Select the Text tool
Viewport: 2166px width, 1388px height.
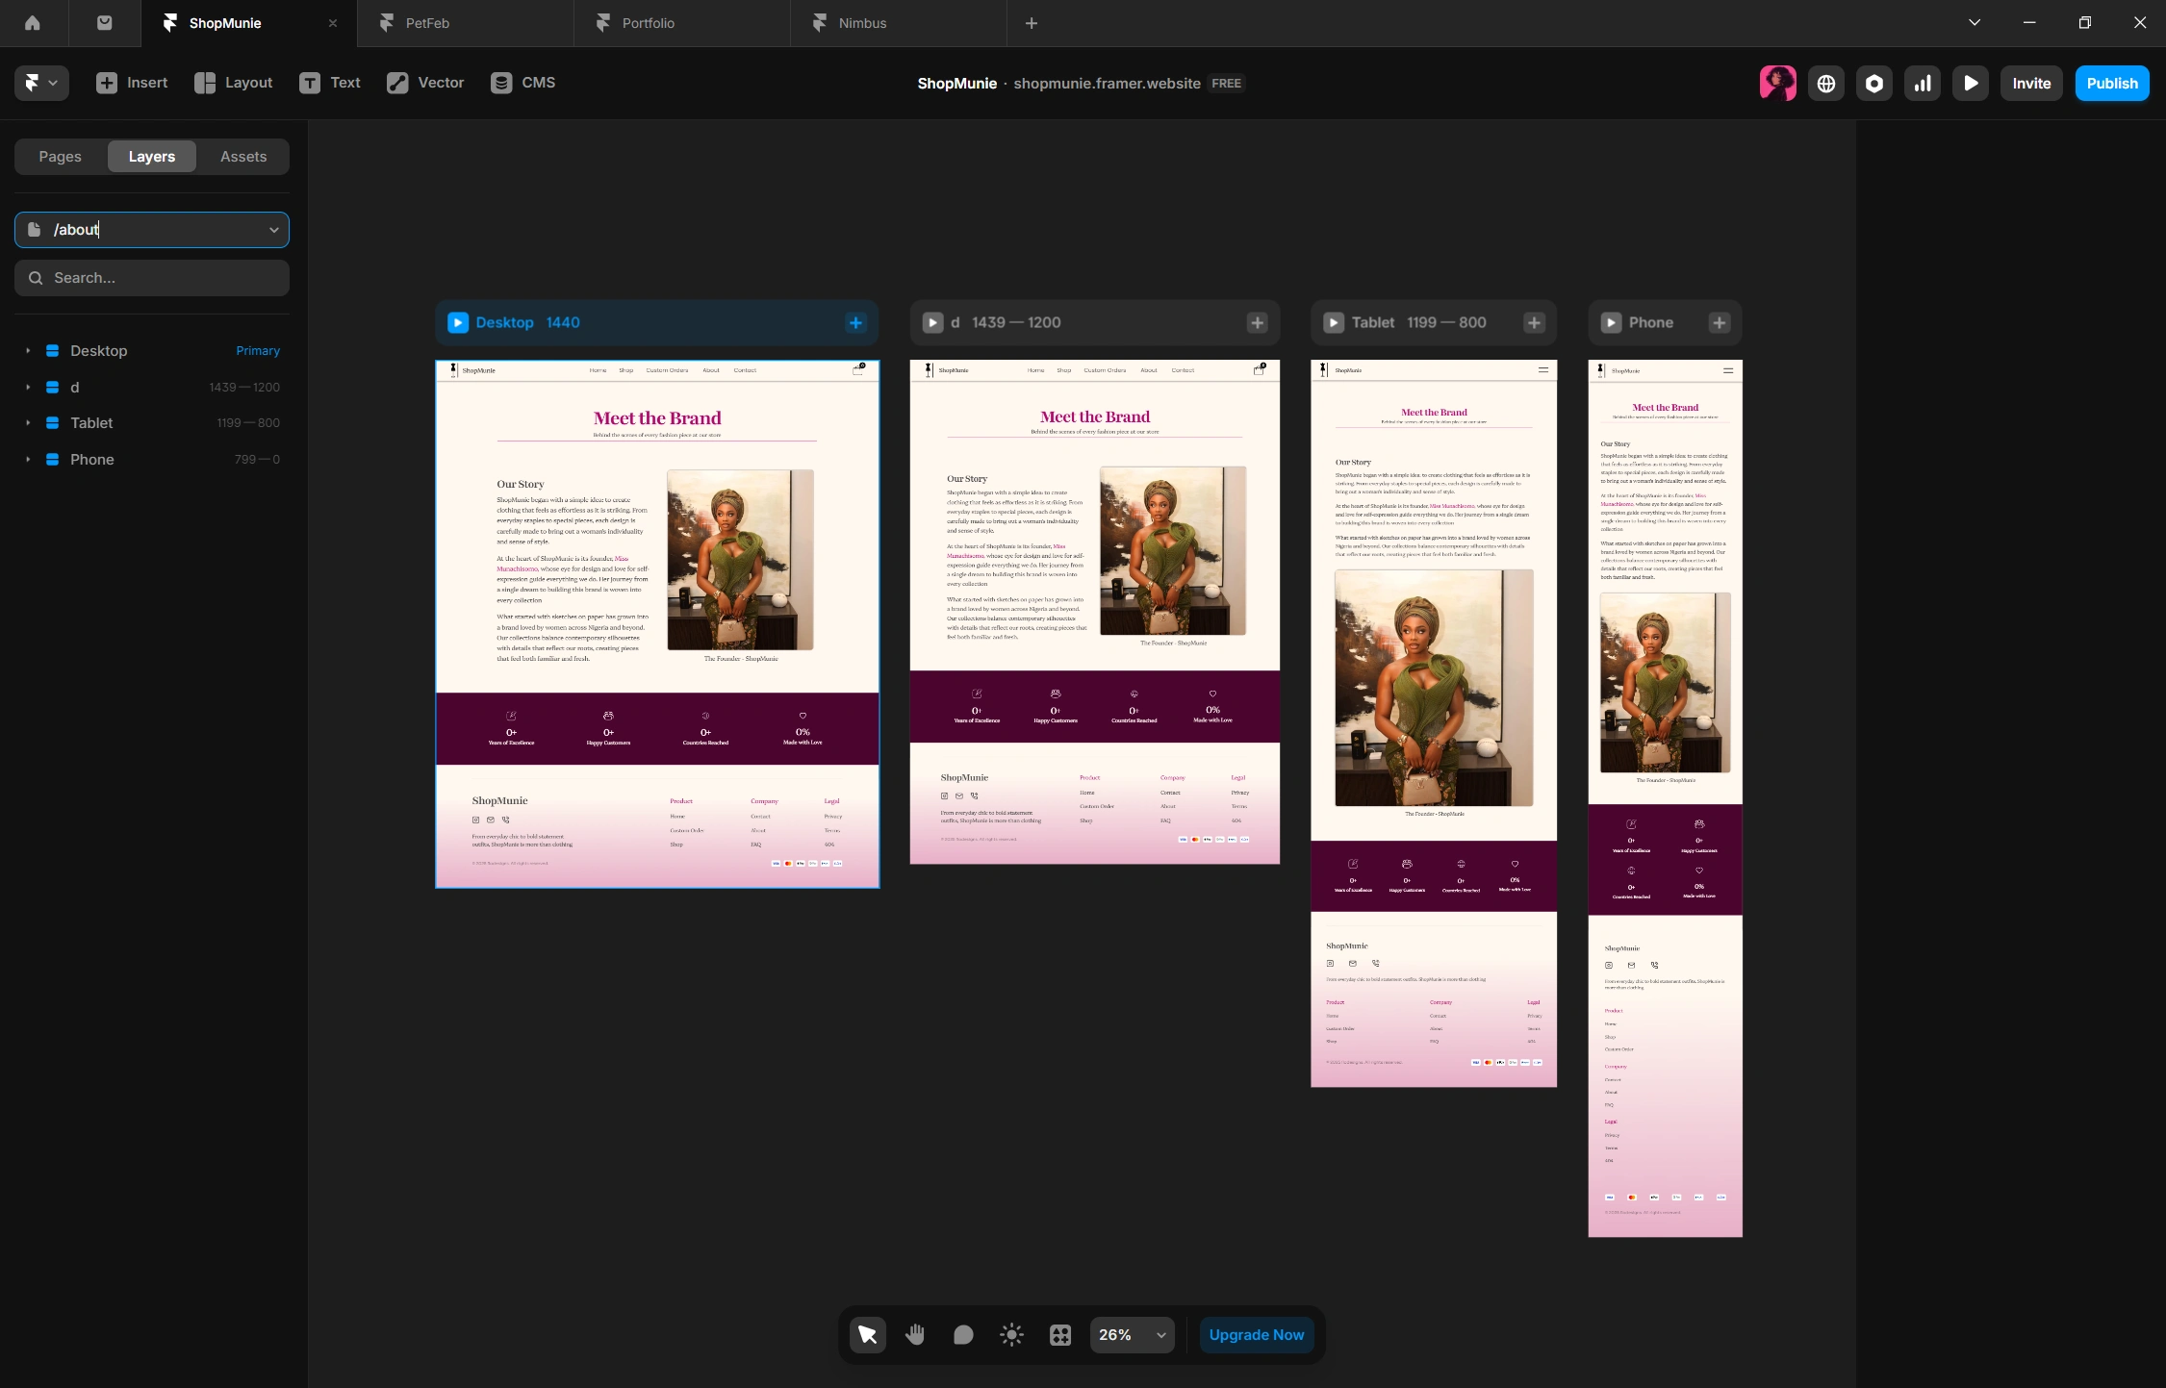pos(330,83)
